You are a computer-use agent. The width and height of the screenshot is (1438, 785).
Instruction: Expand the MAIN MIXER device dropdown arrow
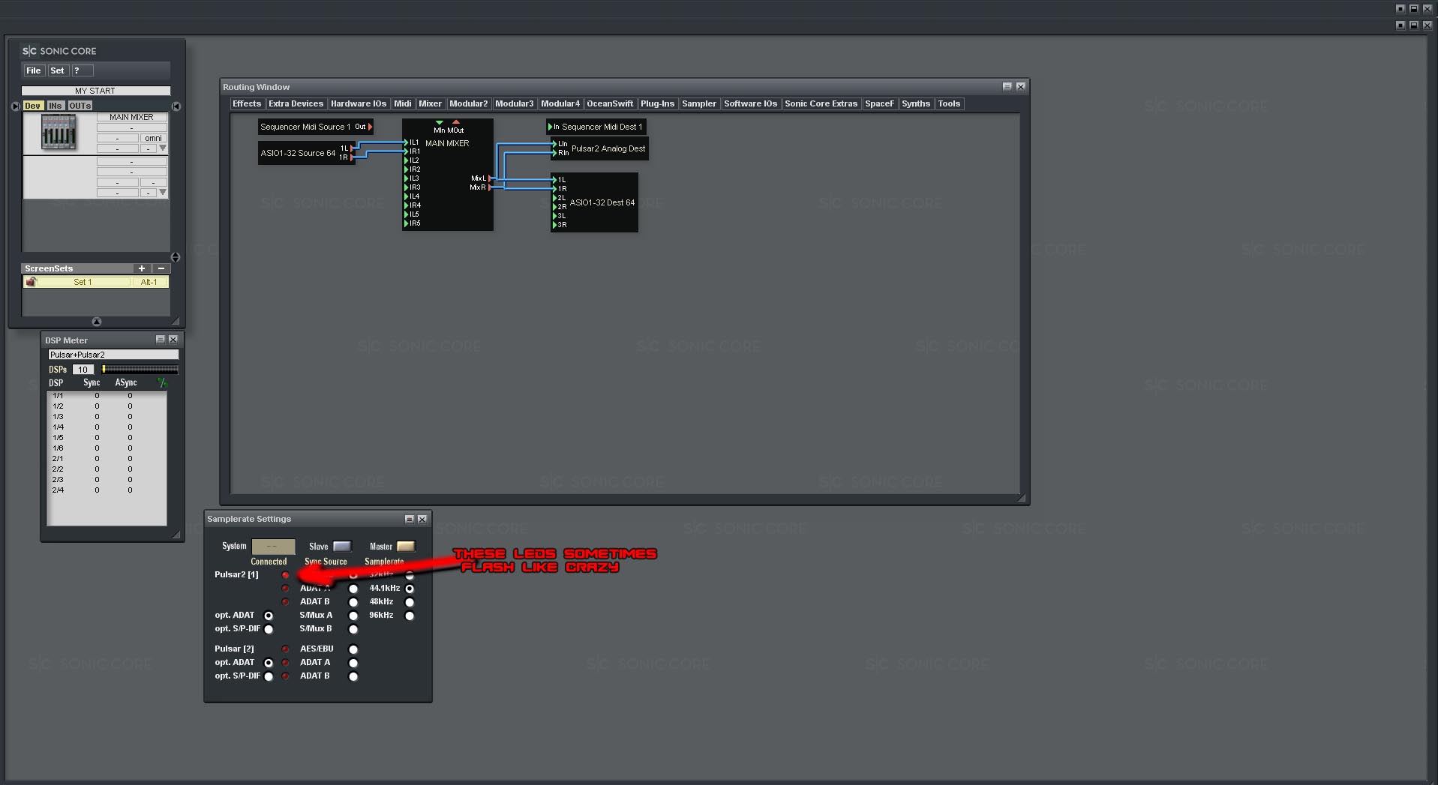click(x=163, y=148)
